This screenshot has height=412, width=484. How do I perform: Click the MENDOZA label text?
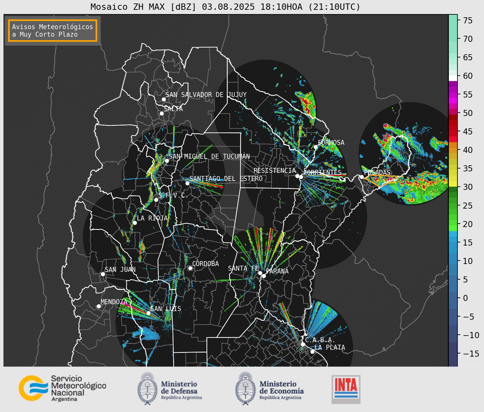[x=114, y=302]
